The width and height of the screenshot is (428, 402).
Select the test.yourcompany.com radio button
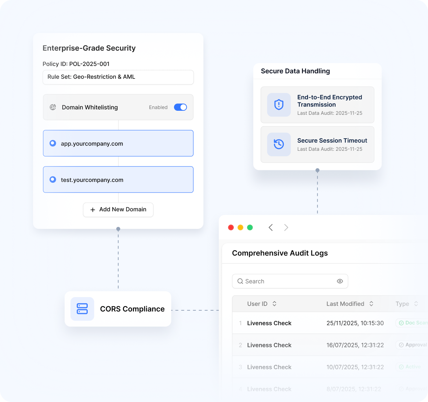point(53,180)
